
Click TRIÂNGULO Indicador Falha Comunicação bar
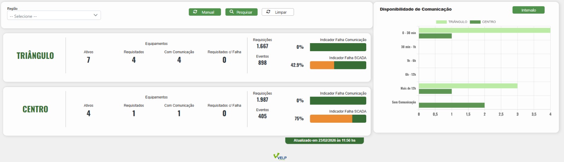point(338,47)
